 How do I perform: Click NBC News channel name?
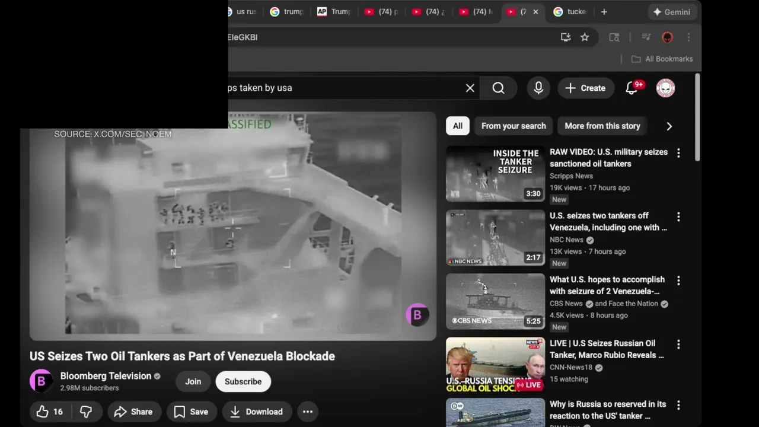(x=566, y=240)
